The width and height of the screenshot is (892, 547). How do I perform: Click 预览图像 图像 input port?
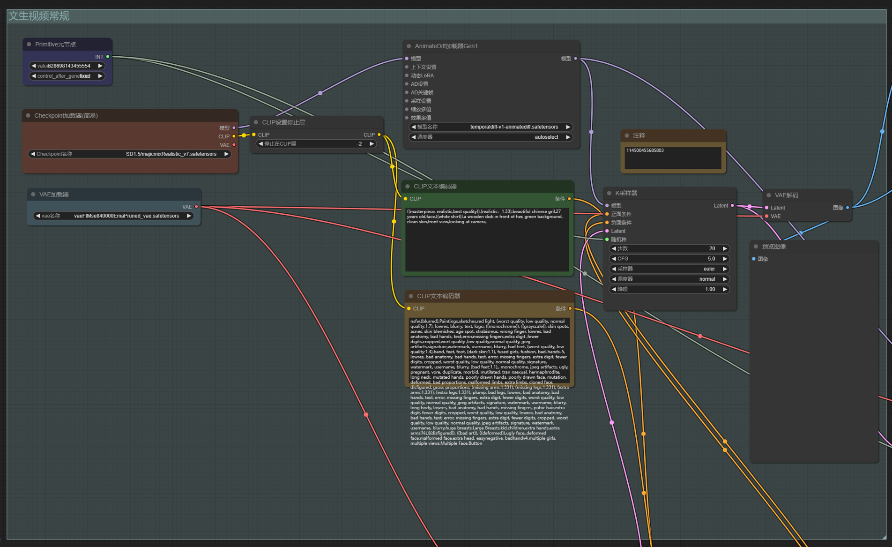(x=754, y=259)
